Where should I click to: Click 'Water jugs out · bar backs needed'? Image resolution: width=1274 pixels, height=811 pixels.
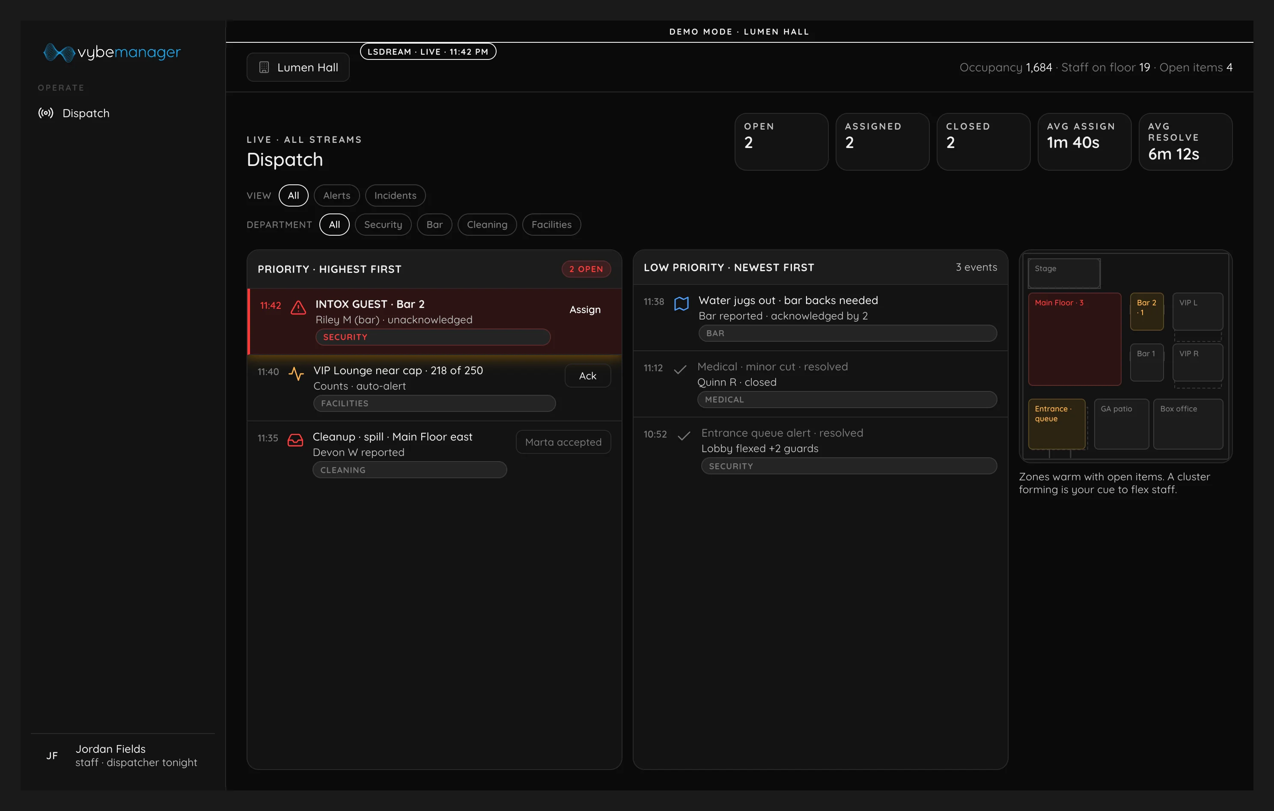(x=788, y=300)
